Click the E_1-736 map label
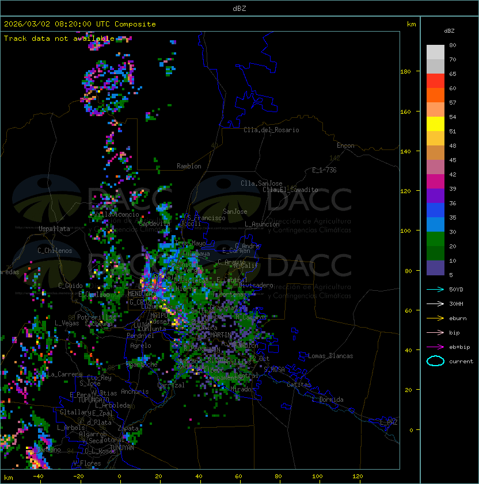 coord(324,170)
